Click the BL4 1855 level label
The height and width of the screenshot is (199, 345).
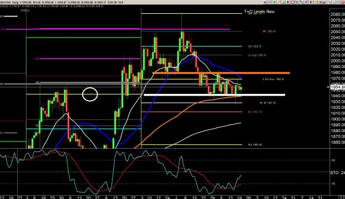[x=255, y=145]
